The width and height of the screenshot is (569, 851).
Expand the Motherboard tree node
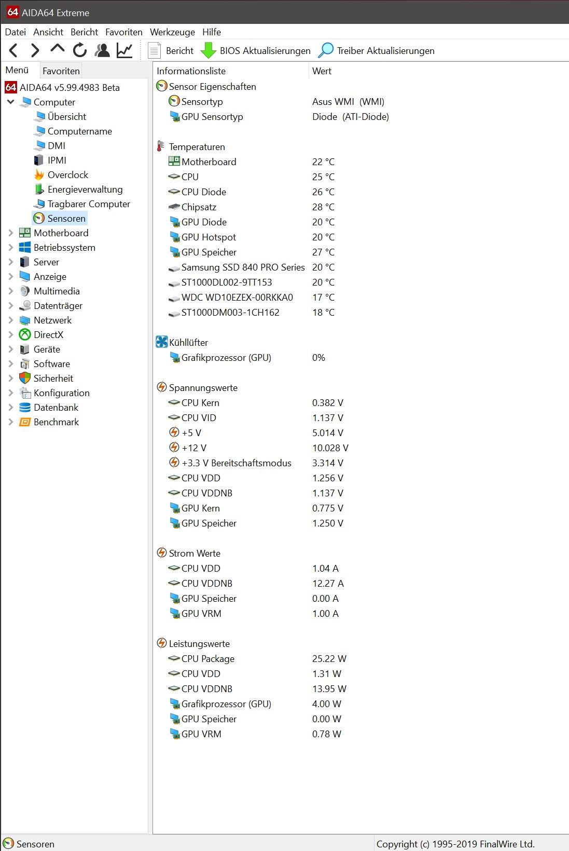pyautogui.click(x=10, y=233)
